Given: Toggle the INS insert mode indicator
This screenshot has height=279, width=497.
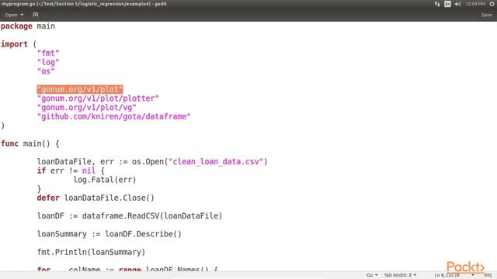Looking at the screenshot, I should click(488, 275).
